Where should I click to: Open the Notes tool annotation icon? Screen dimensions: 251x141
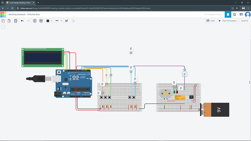click(35, 21)
